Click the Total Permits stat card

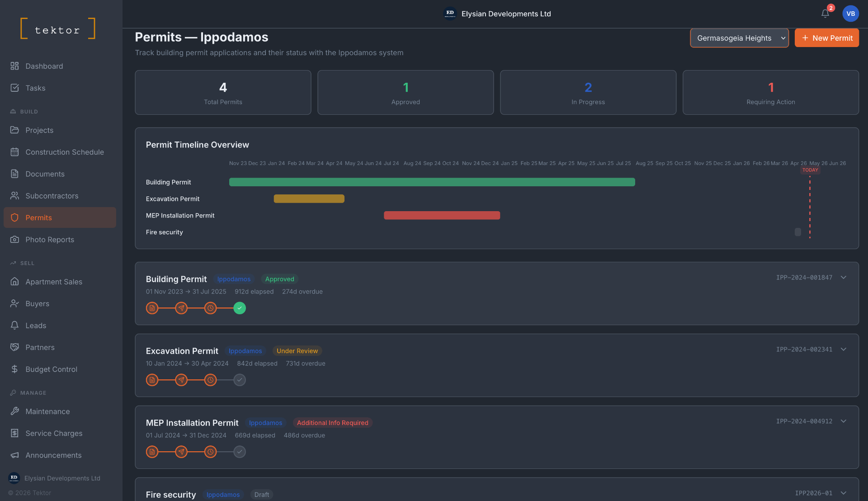click(223, 92)
